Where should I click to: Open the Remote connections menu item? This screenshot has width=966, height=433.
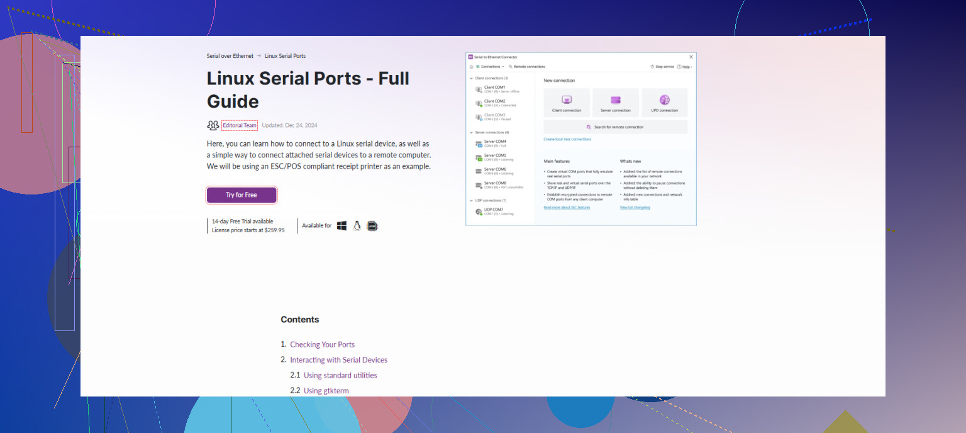coord(527,67)
